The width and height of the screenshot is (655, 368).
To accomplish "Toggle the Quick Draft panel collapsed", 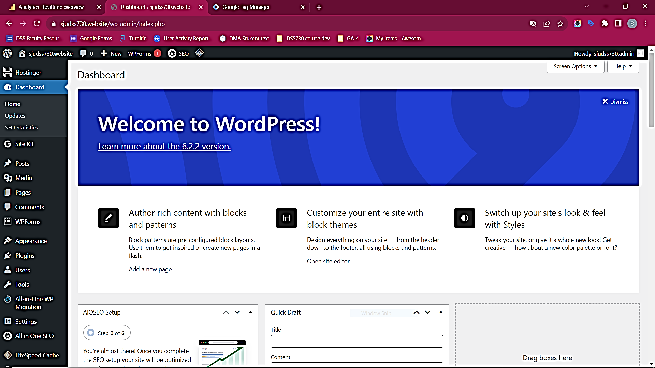I will (440, 312).
